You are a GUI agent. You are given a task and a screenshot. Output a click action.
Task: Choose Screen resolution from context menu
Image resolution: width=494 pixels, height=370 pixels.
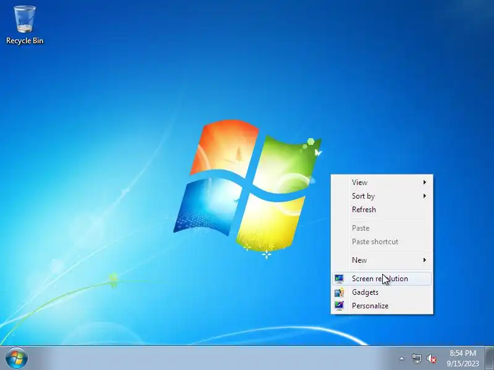click(382, 279)
